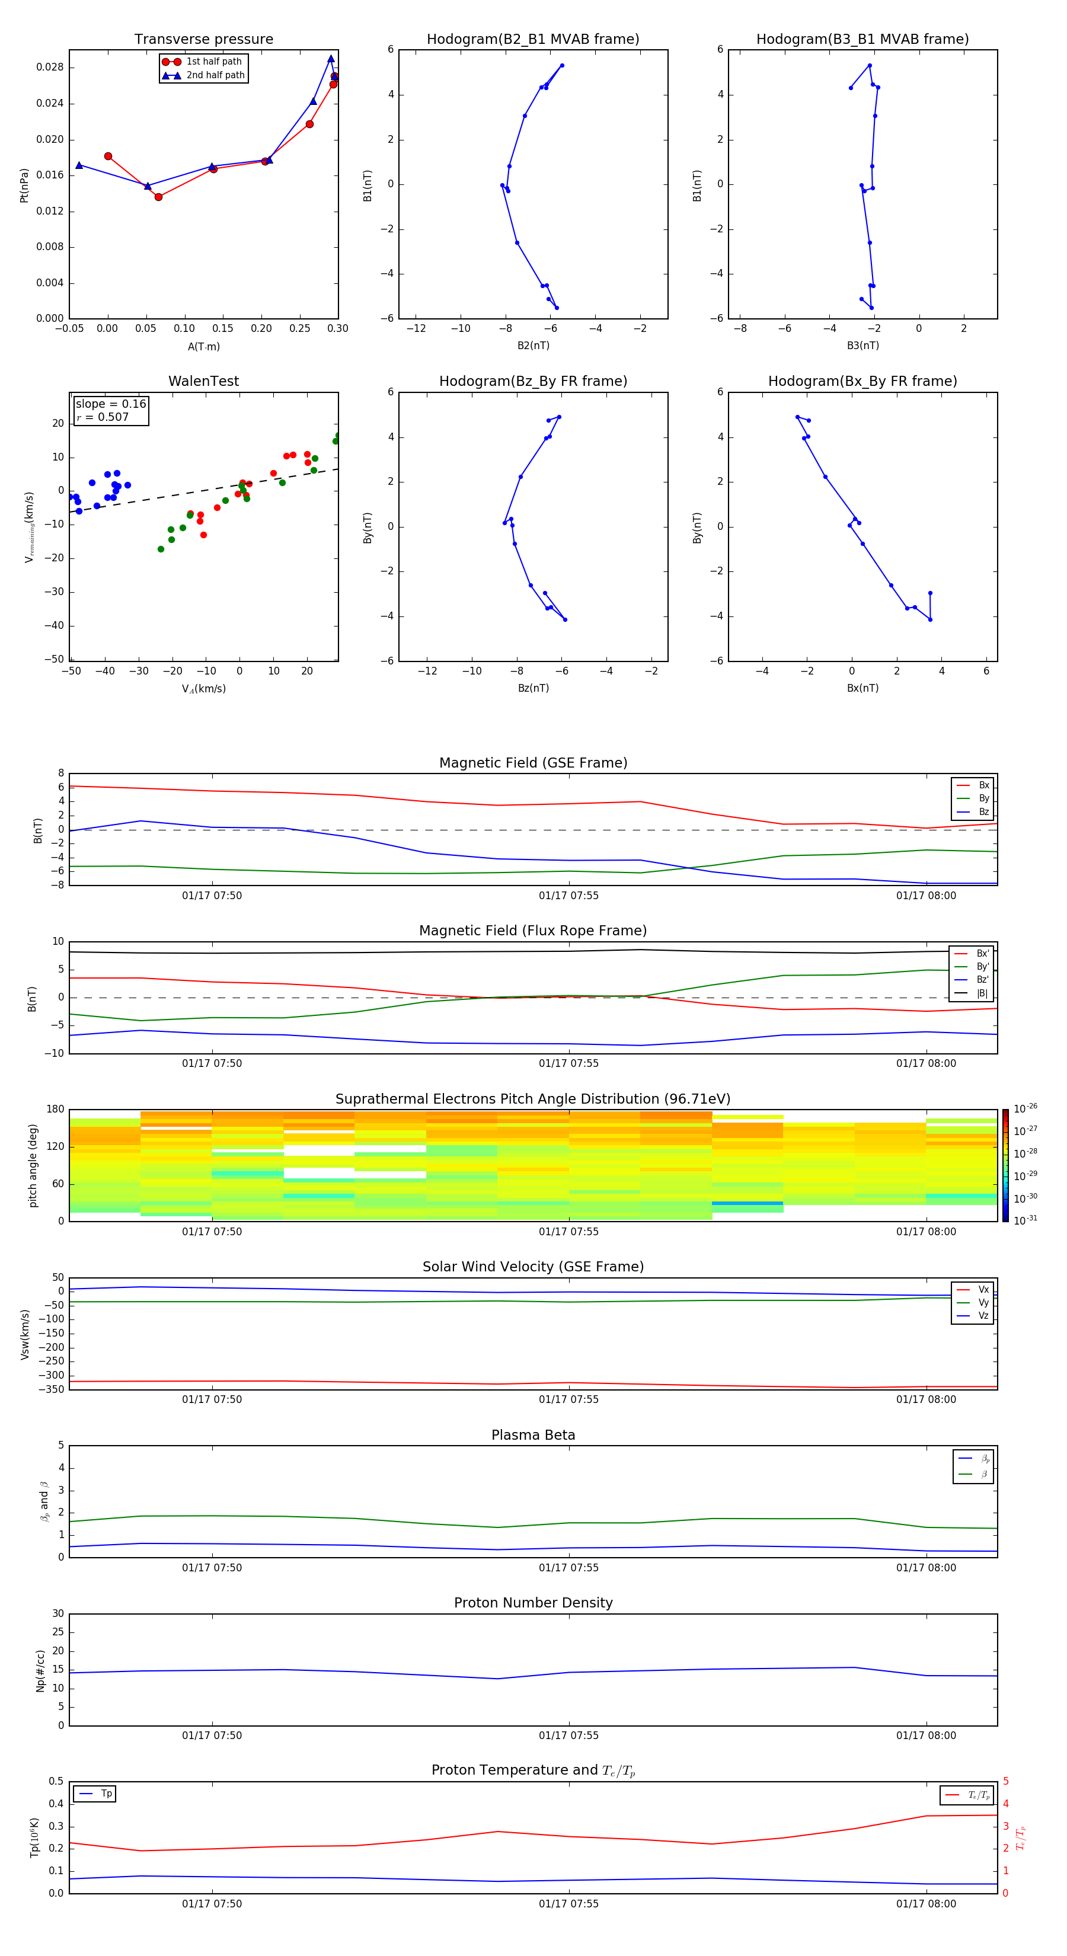1067x1956 pixels.
Task: Select the '2nd half path' legend entry
Action: 203,75
